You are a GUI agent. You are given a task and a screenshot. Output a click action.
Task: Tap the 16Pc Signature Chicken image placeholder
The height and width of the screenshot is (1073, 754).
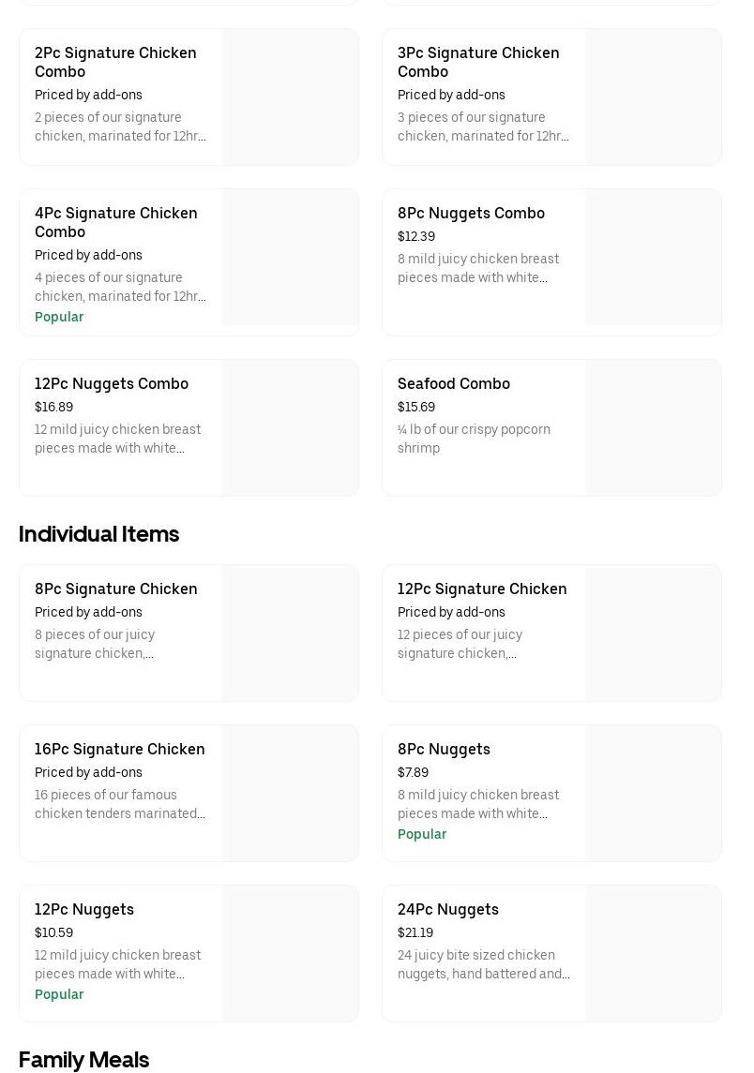[290, 794]
